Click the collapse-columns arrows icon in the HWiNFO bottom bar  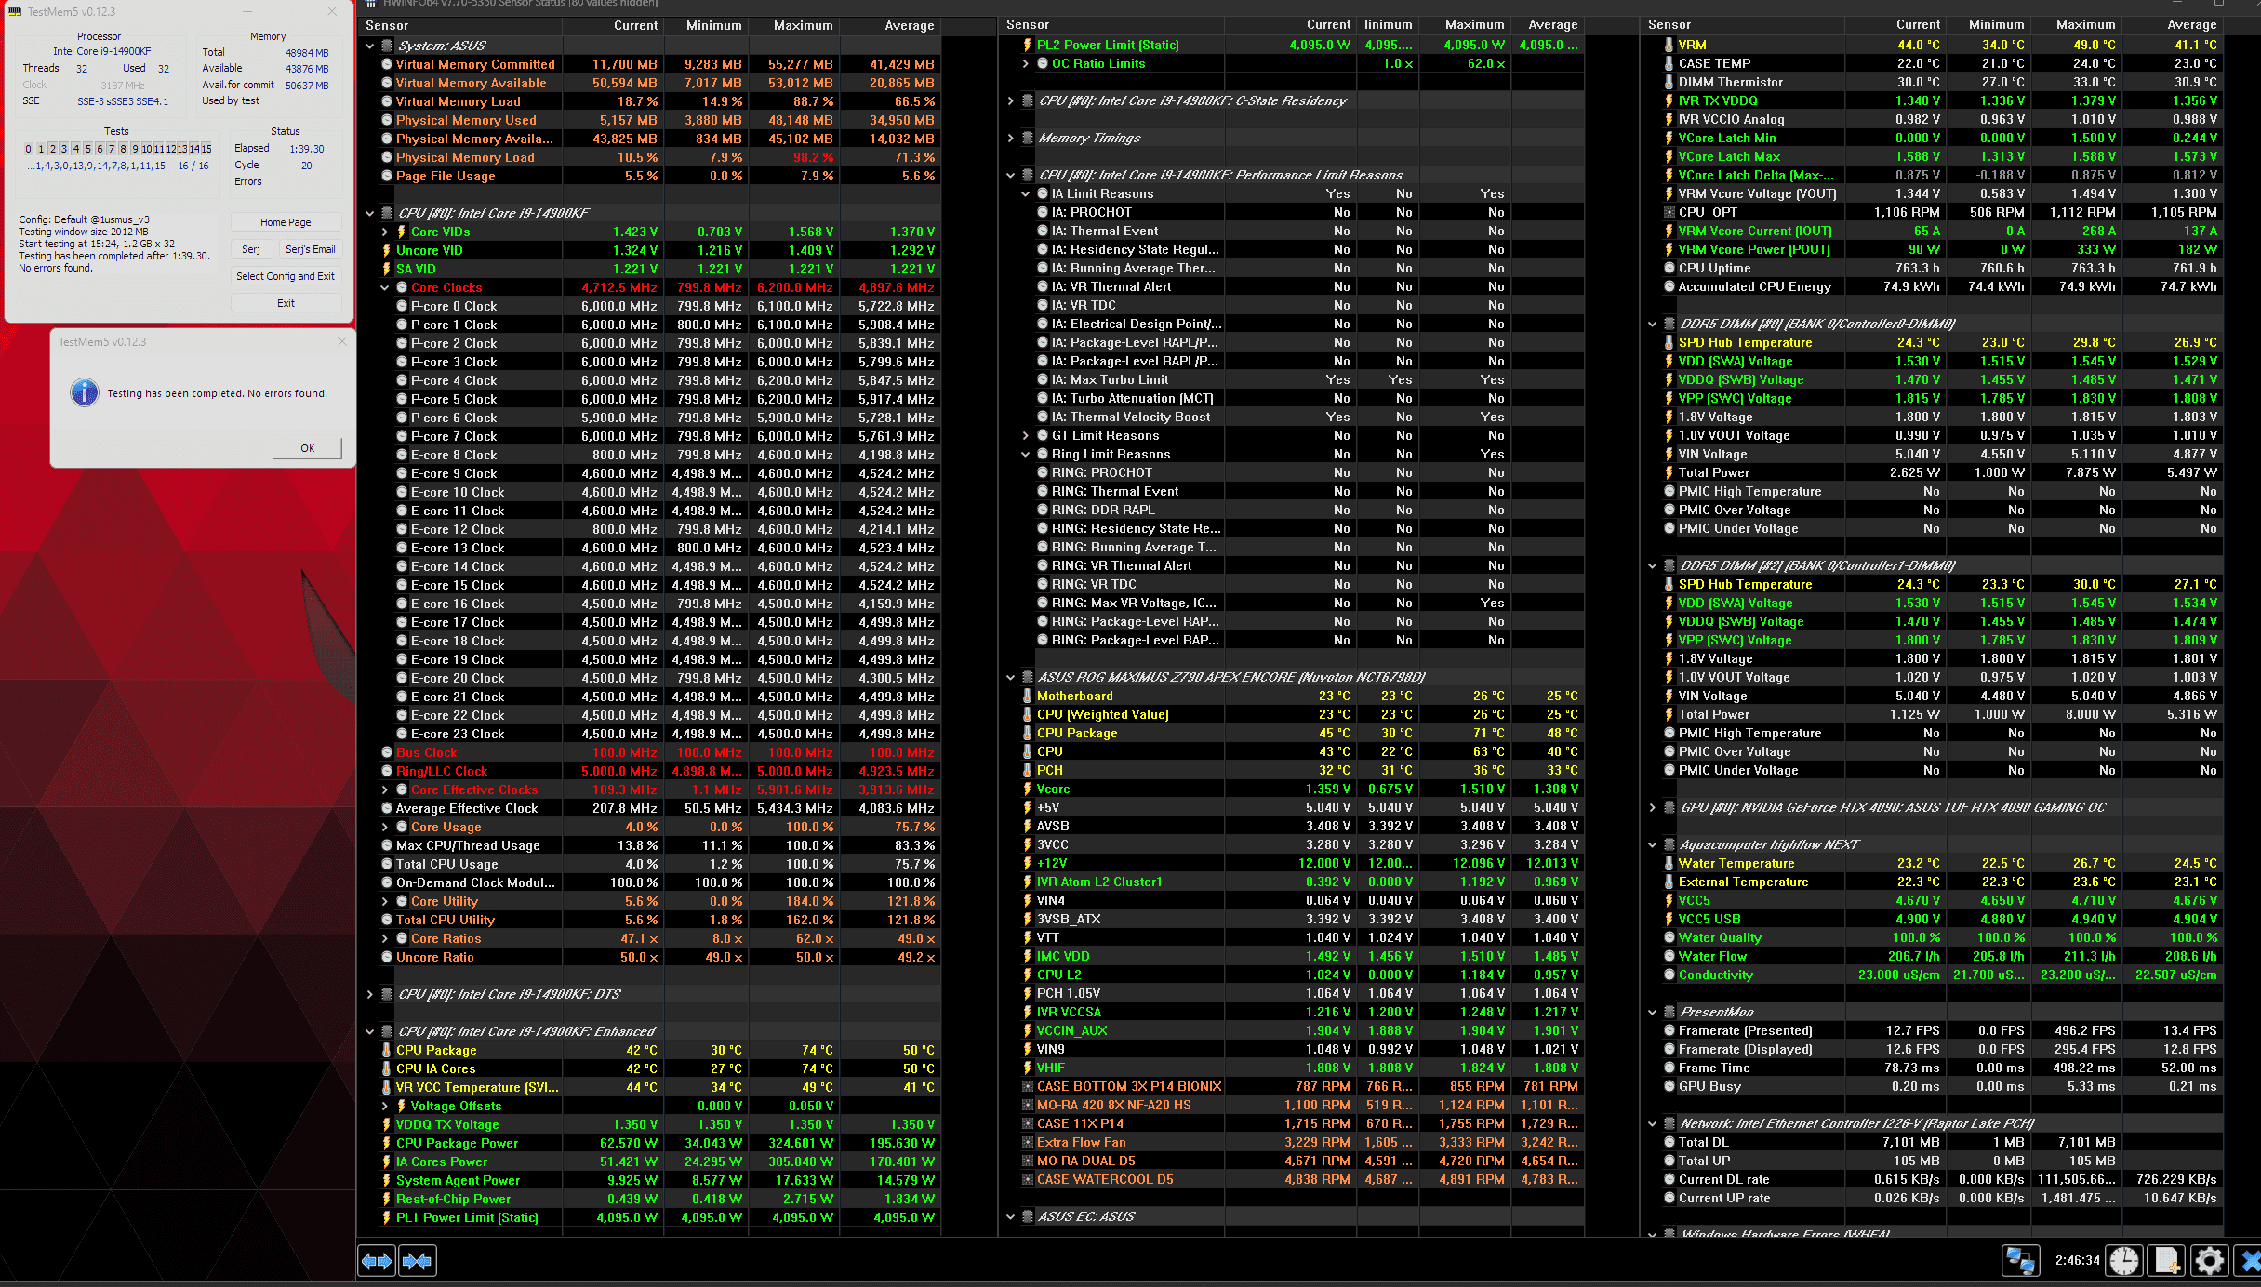[x=417, y=1261]
